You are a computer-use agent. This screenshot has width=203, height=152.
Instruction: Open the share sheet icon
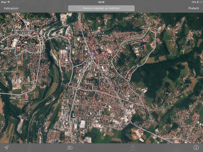pyautogui.click(x=133, y=148)
